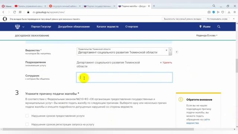238x134 pixels.
Task: Open the Надежда Ескова user menu
Action: pos(207,35)
